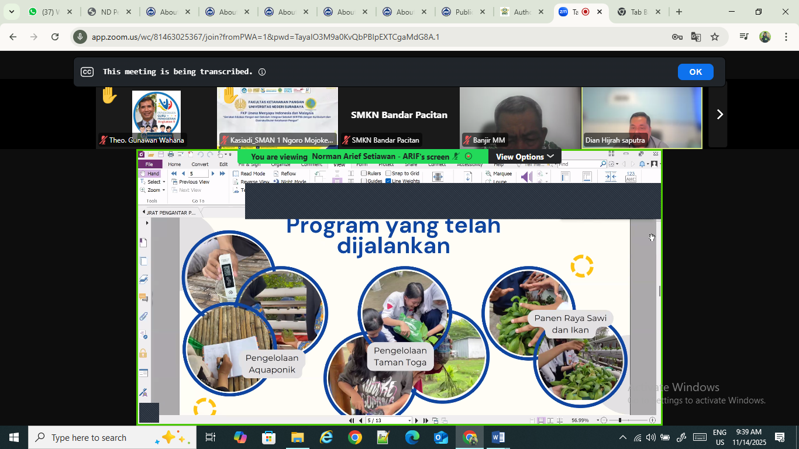Enable the Snap to Grid checkbox
Screen dimensions: 799x449
(388, 174)
